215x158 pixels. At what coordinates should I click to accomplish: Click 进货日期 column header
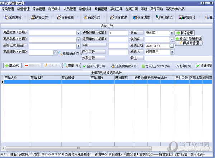point(124,78)
